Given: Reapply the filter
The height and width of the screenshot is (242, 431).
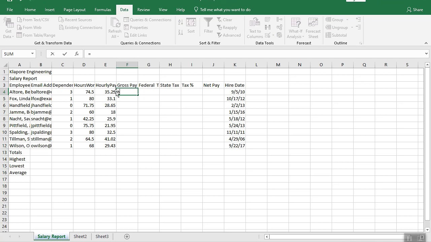Looking at the screenshot, I should 227,28.
